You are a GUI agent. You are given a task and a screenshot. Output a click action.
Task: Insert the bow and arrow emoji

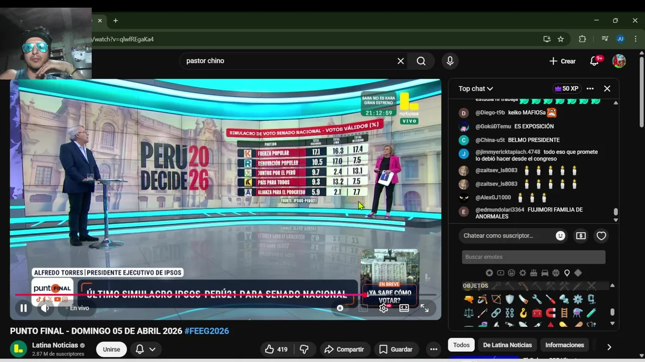coord(496,300)
